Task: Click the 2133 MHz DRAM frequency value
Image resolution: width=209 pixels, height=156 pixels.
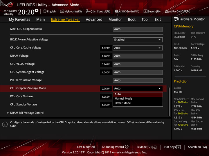Action: (x=196, y=59)
